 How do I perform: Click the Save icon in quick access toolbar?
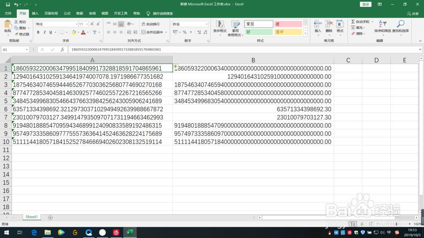(8, 4)
